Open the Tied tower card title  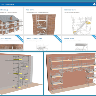30,10
